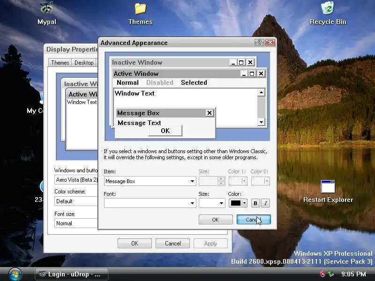Open the Mypal desktop icon
The width and height of the screenshot is (375, 281).
pyautogui.click(x=46, y=13)
